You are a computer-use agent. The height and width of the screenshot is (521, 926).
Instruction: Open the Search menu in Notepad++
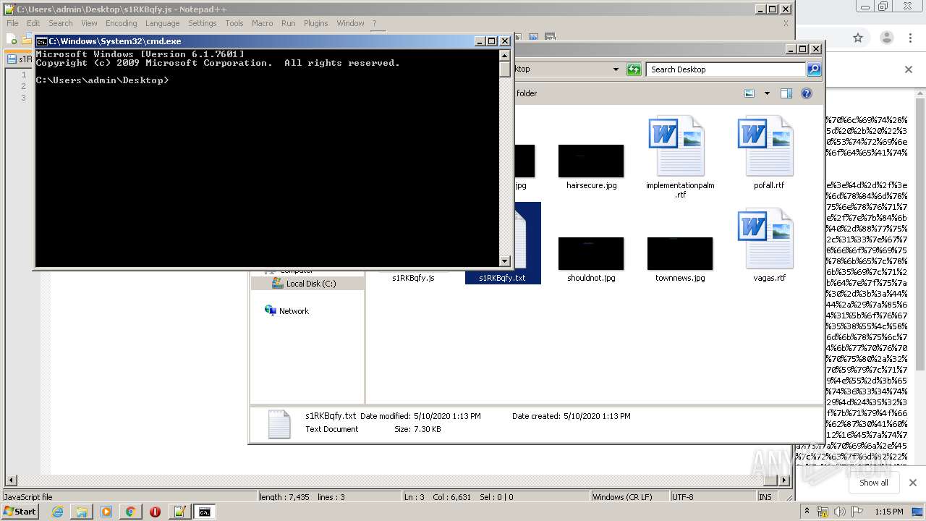click(61, 23)
